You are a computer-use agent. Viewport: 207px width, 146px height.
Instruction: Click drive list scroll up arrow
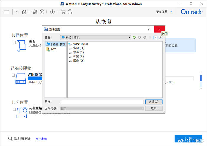point(201,73)
